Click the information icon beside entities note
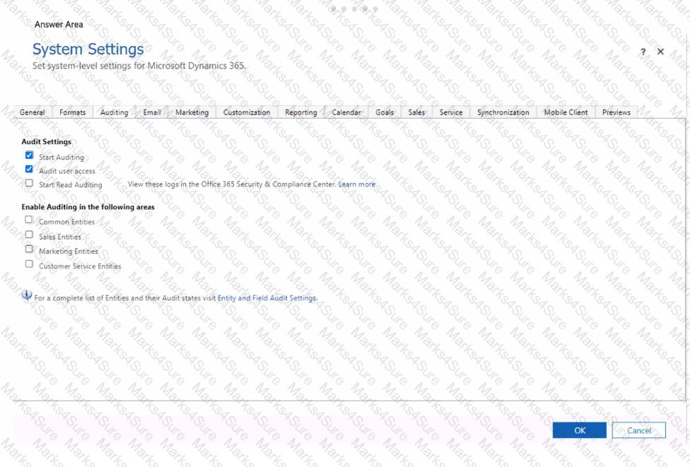This screenshot has height=467, width=690. pos(27,297)
